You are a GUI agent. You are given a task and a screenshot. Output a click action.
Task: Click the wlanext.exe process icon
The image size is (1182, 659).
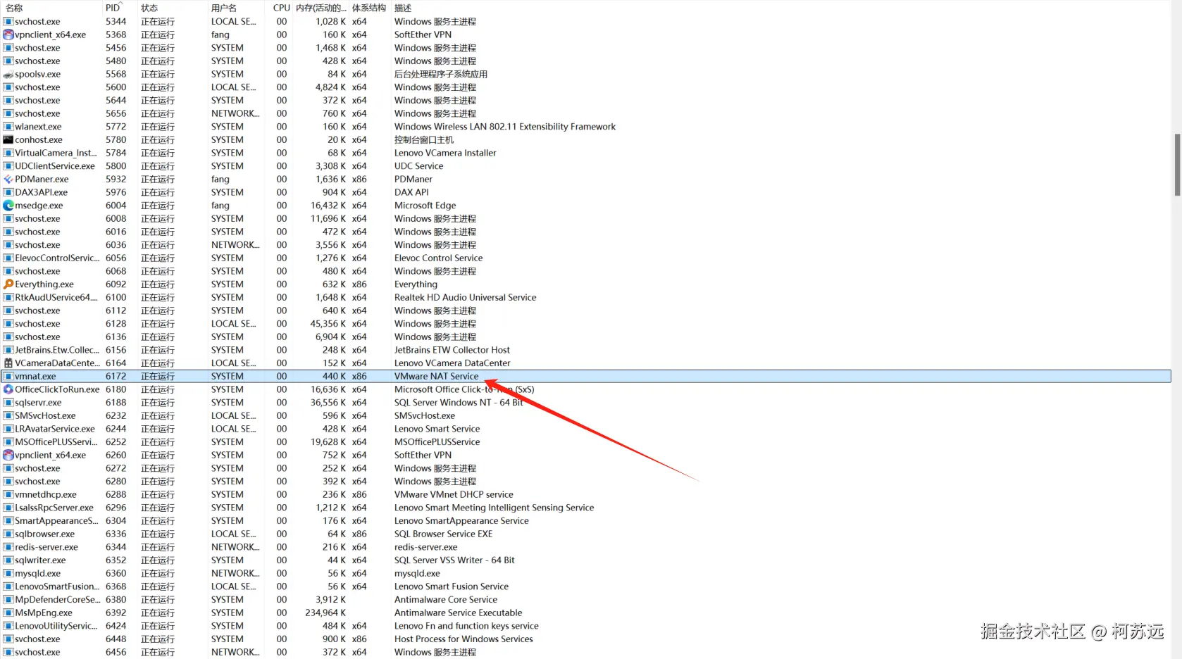point(8,127)
